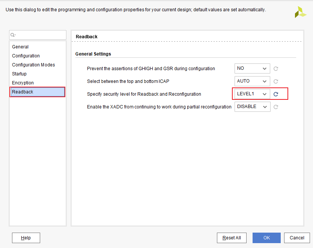Click the Reset All button
Image resolution: width=313 pixels, height=248 pixels.
click(x=232, y=238)
